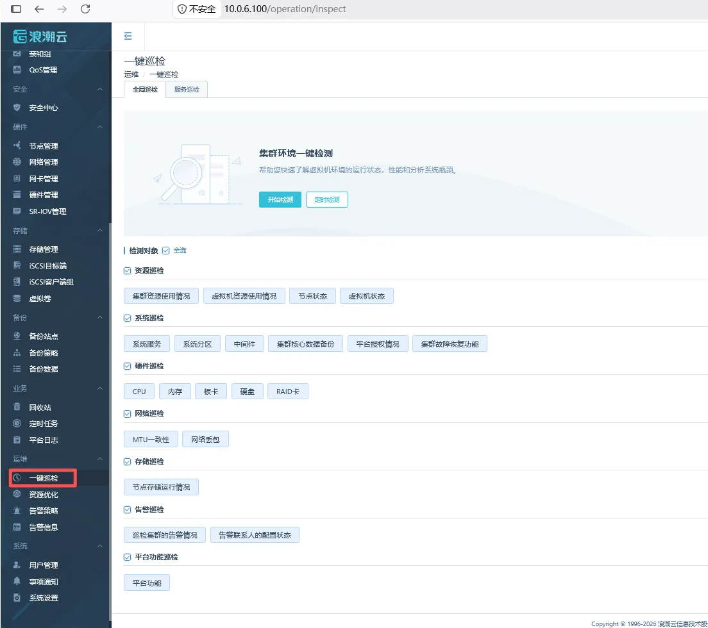Collapse sidebar with the menu fold icon
Screen dimensions: 708x628
(128, 36)
